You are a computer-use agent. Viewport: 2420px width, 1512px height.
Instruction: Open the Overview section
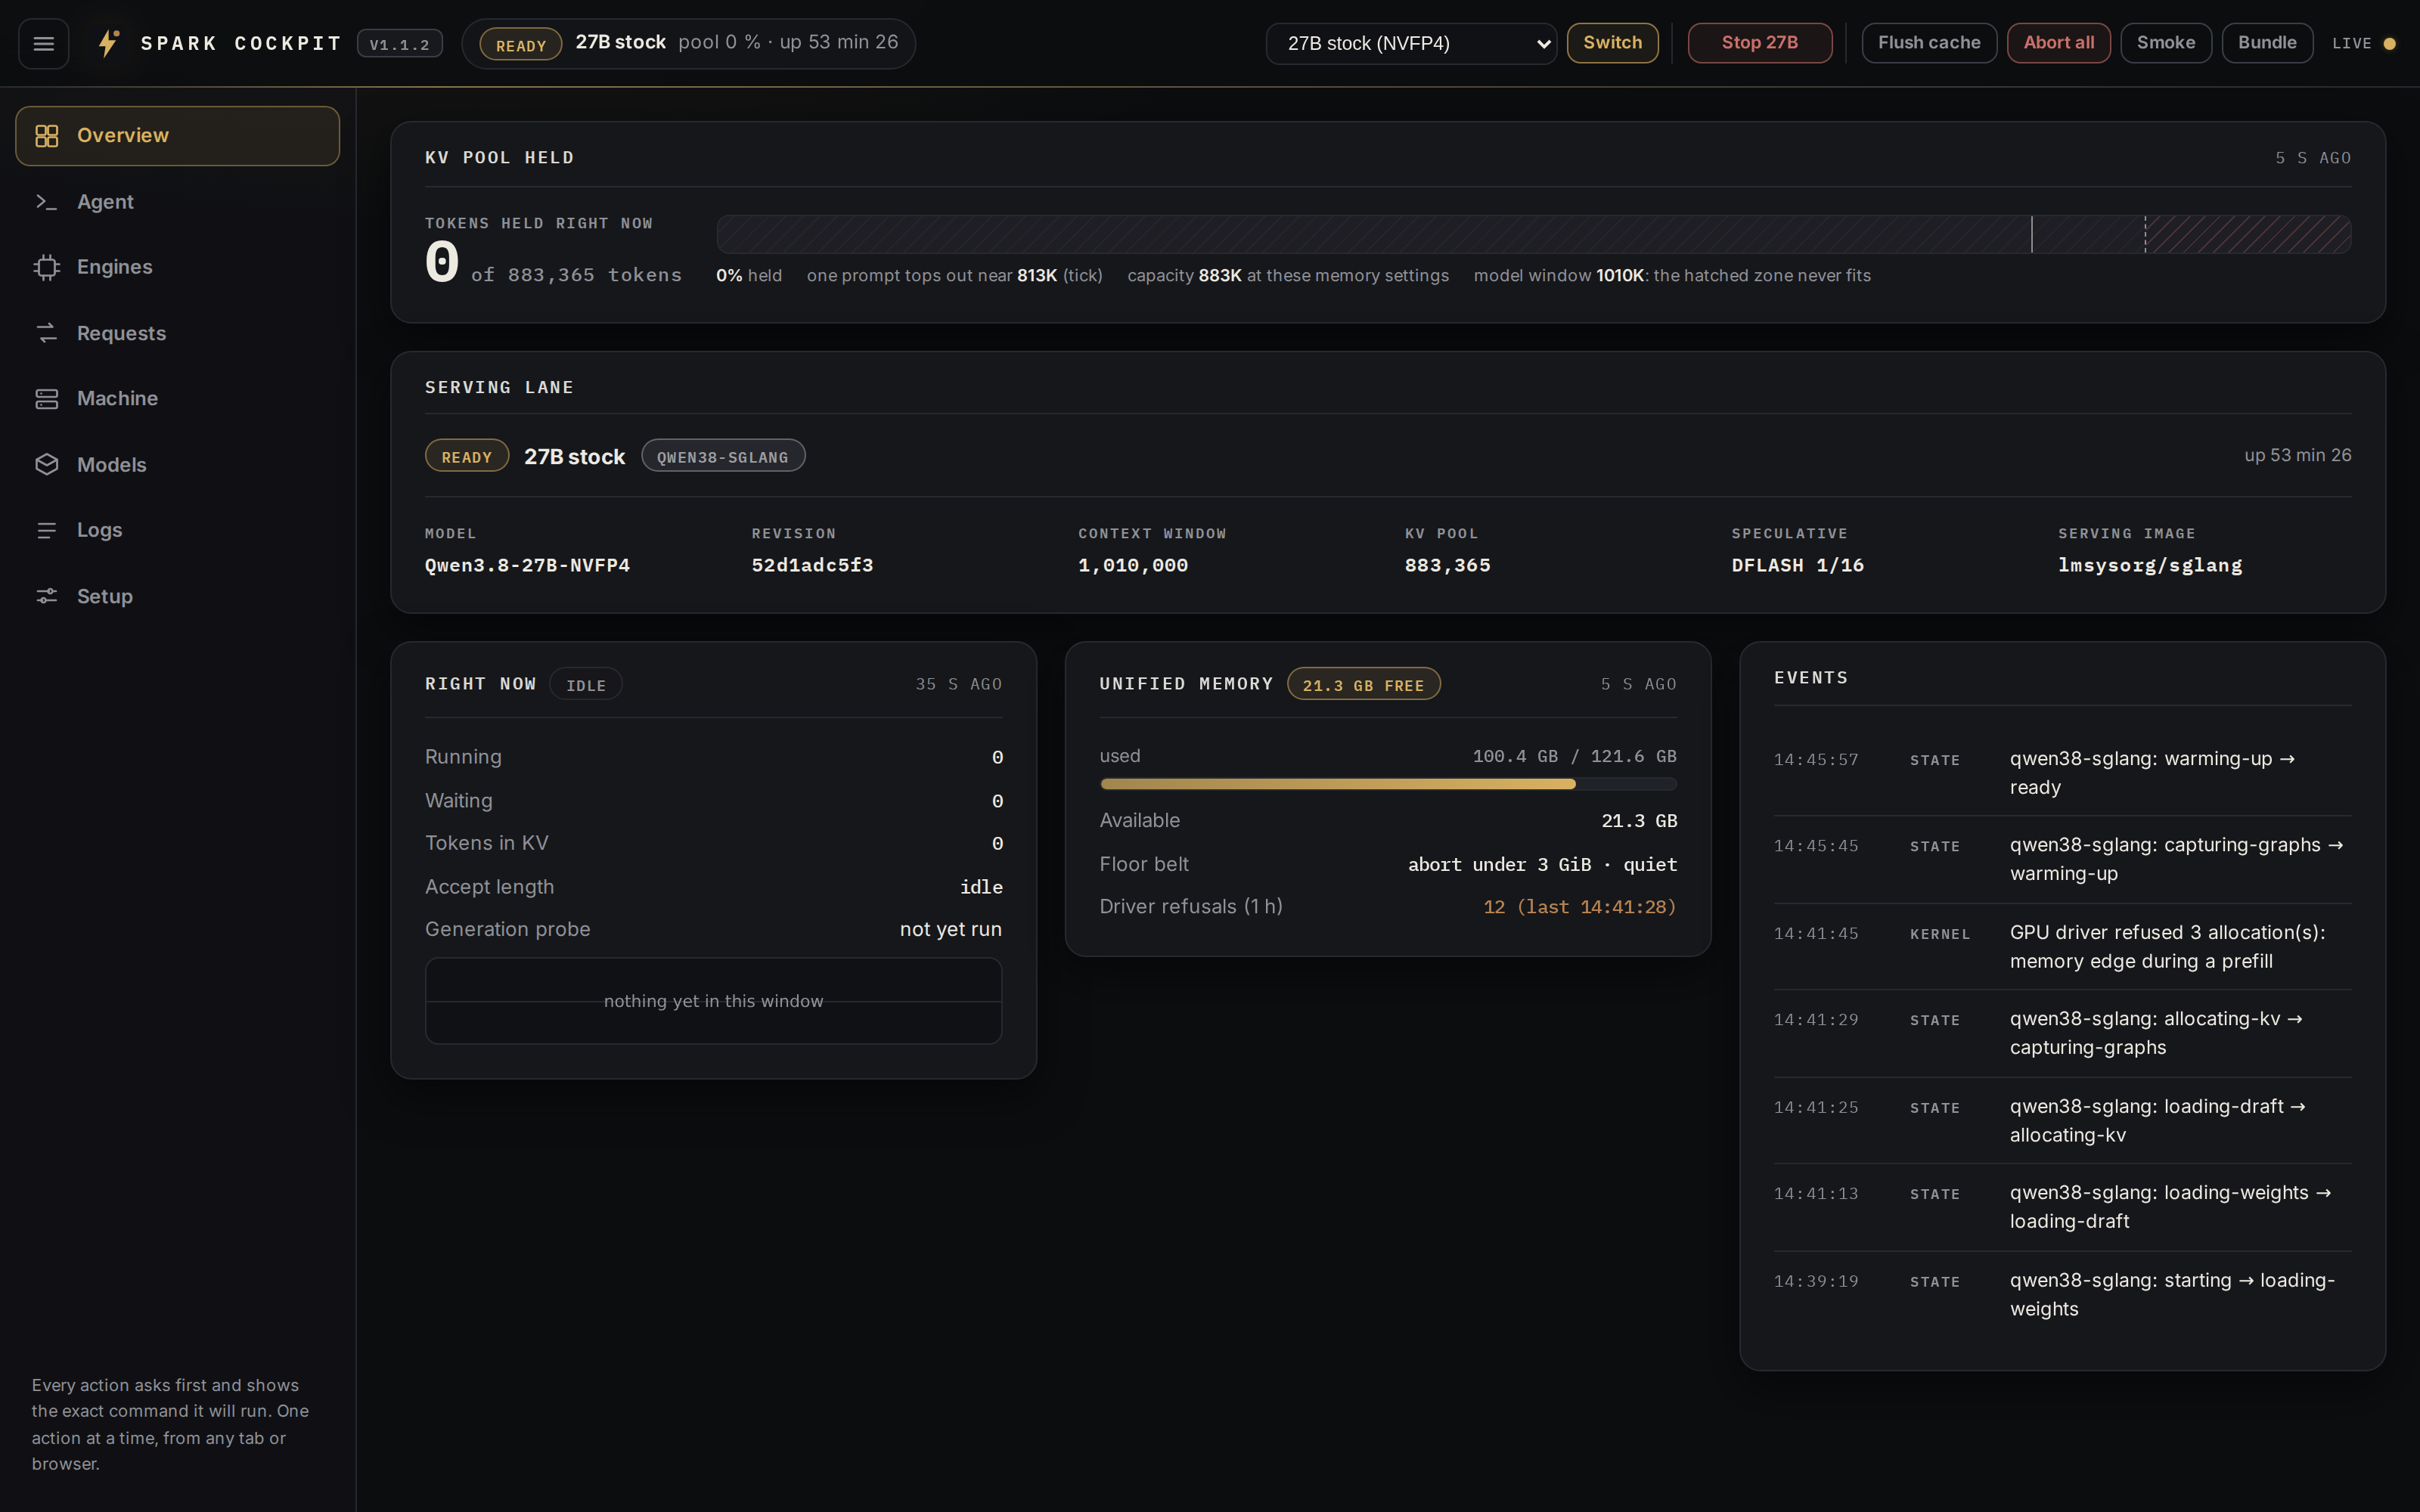coord(177,135)
